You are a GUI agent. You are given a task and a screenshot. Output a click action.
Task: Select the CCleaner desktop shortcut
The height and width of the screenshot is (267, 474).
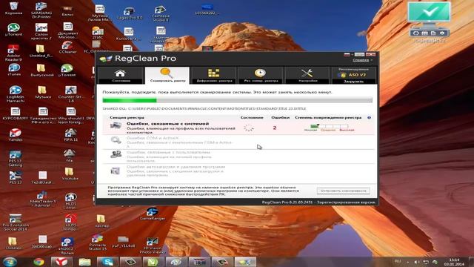tap(67, 47)
